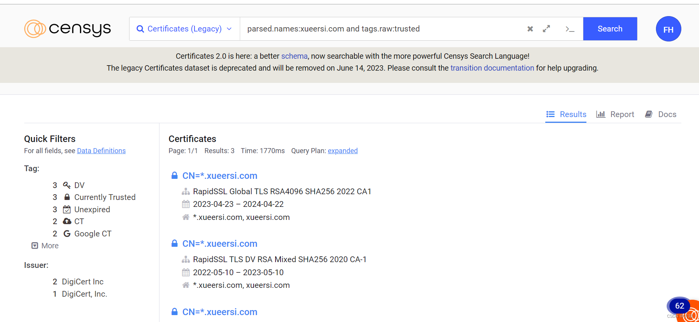Click the CT cloud upload icon

click(x=67, y=221)
